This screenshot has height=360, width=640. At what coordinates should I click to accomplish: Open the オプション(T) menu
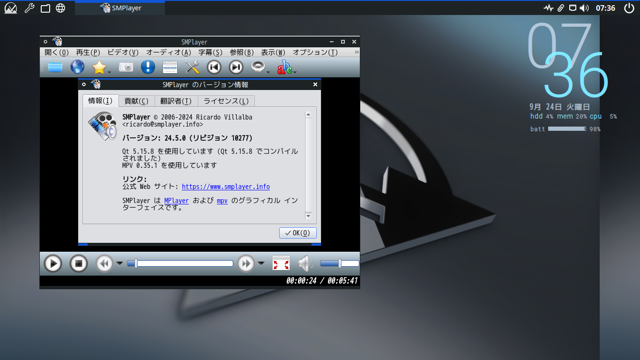pyautogui.click(x=315, y=52)
